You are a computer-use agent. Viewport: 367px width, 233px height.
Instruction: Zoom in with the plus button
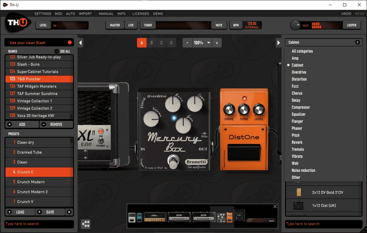217,43
